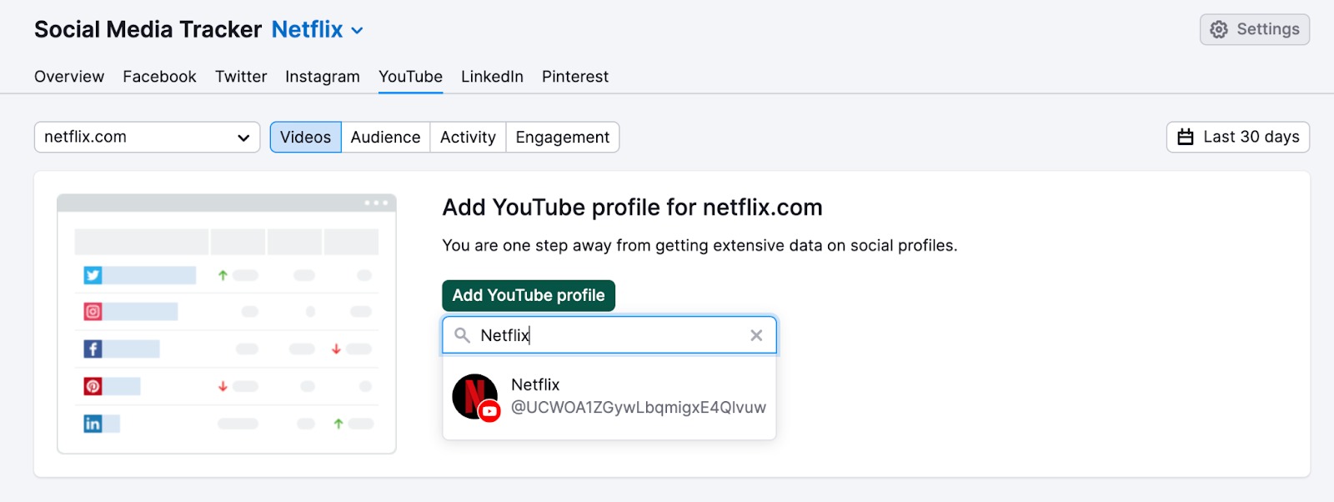Open the netflix.com domain selector
Viewport: 1334px width, 502px height.
[147, 137]
